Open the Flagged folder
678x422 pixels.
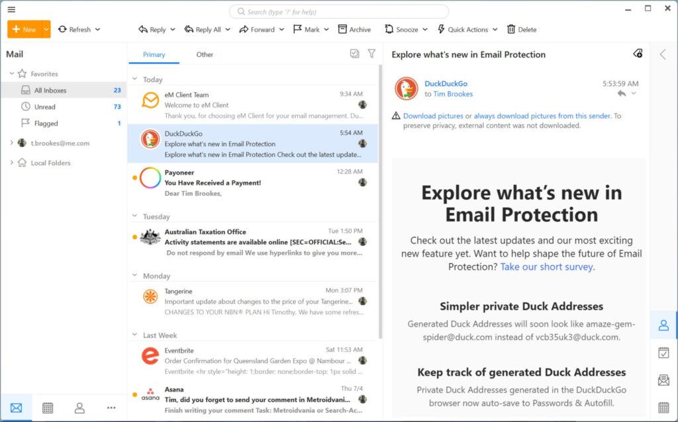pyautogui.click(x=64, y=123)
